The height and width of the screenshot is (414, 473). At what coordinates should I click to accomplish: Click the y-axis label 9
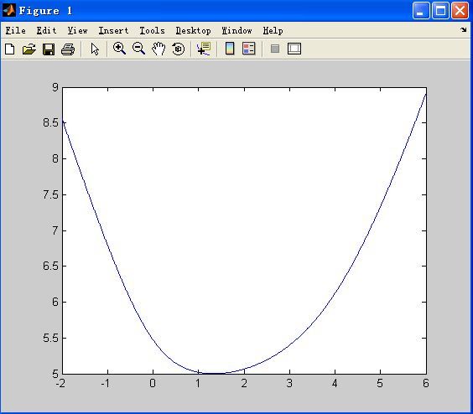click(x=55, y=87)
